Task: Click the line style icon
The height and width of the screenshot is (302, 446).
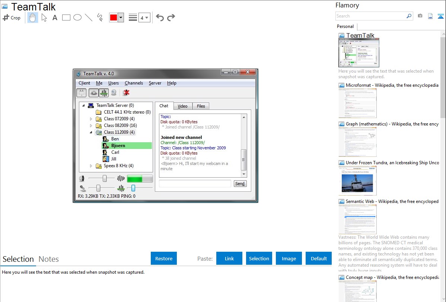Action: pyautogui.click(x=133, y=18)
